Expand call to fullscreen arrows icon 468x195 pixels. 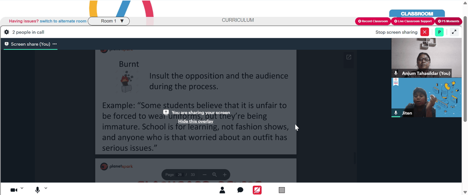point(454,32)
